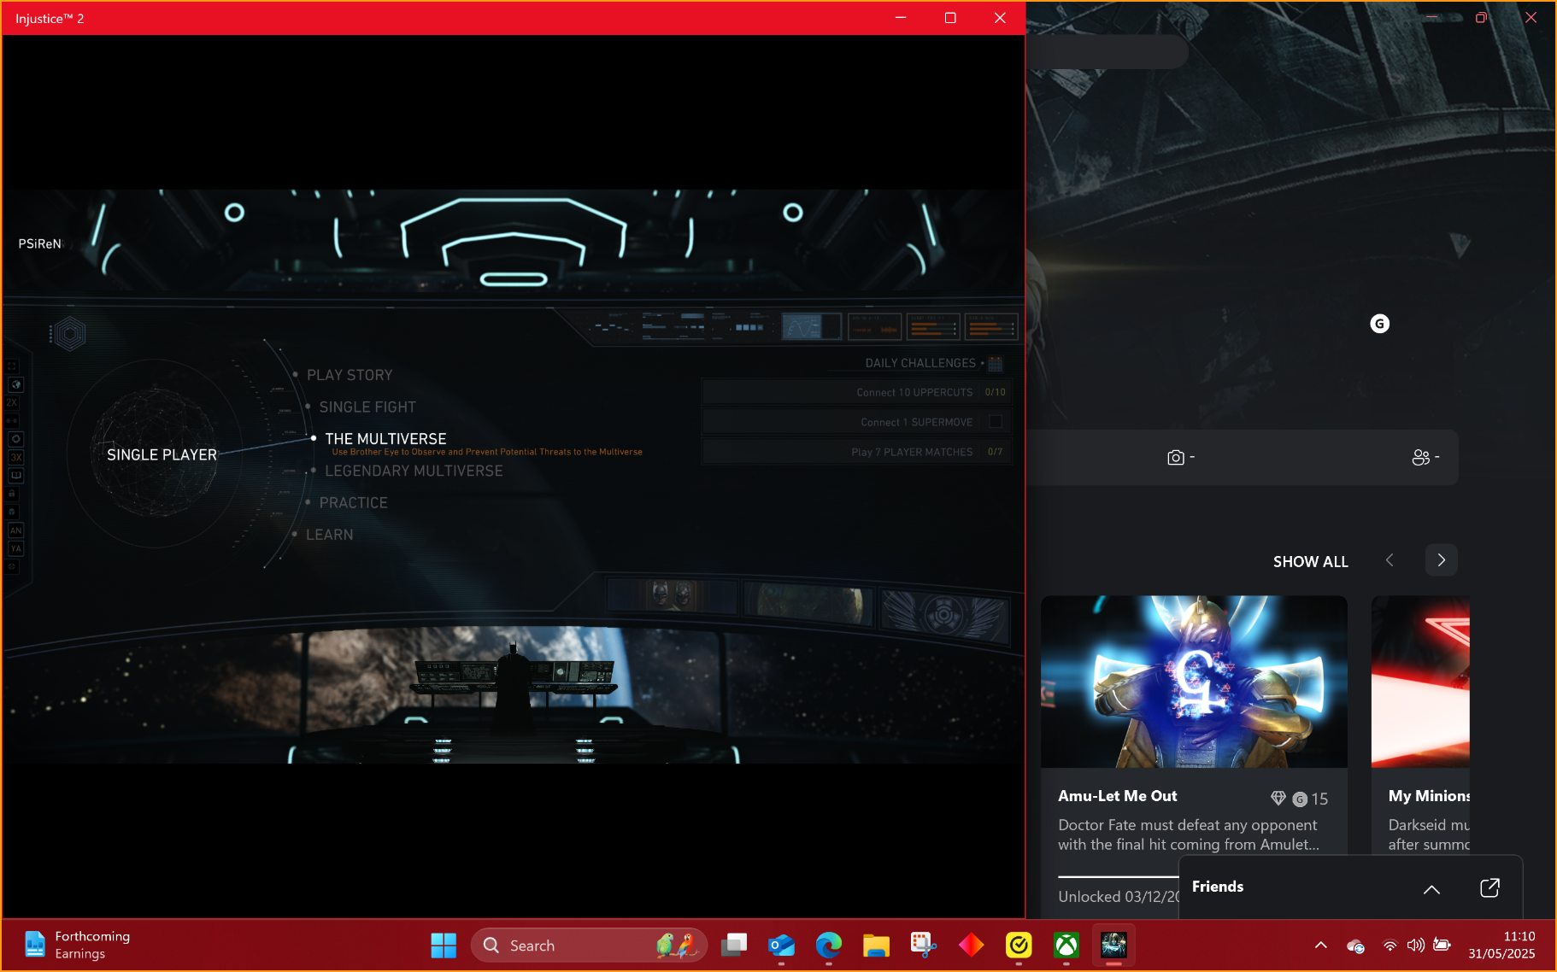Select the open book icon in sidebar
This screenshot has width=1557, height=972.
coord(15,475)
